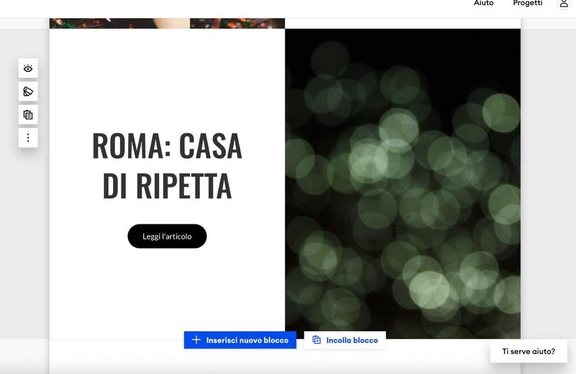This screenshot has height=374, width=576.
Task: Toggle block visibility with the eye icon
Action: pyautogui.click(x=28, y=68)
